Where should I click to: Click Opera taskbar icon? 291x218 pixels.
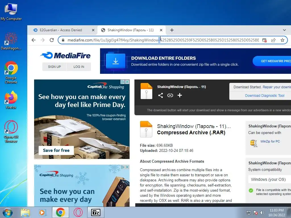[x=78, y=212]
